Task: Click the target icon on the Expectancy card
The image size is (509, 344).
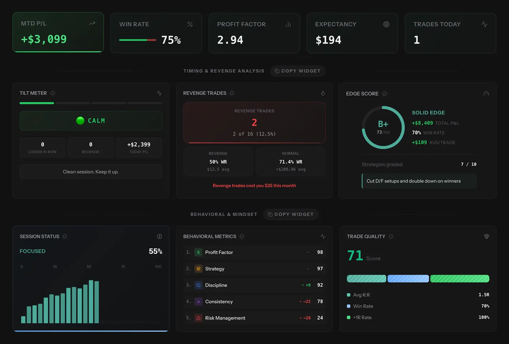Action: 386,24
